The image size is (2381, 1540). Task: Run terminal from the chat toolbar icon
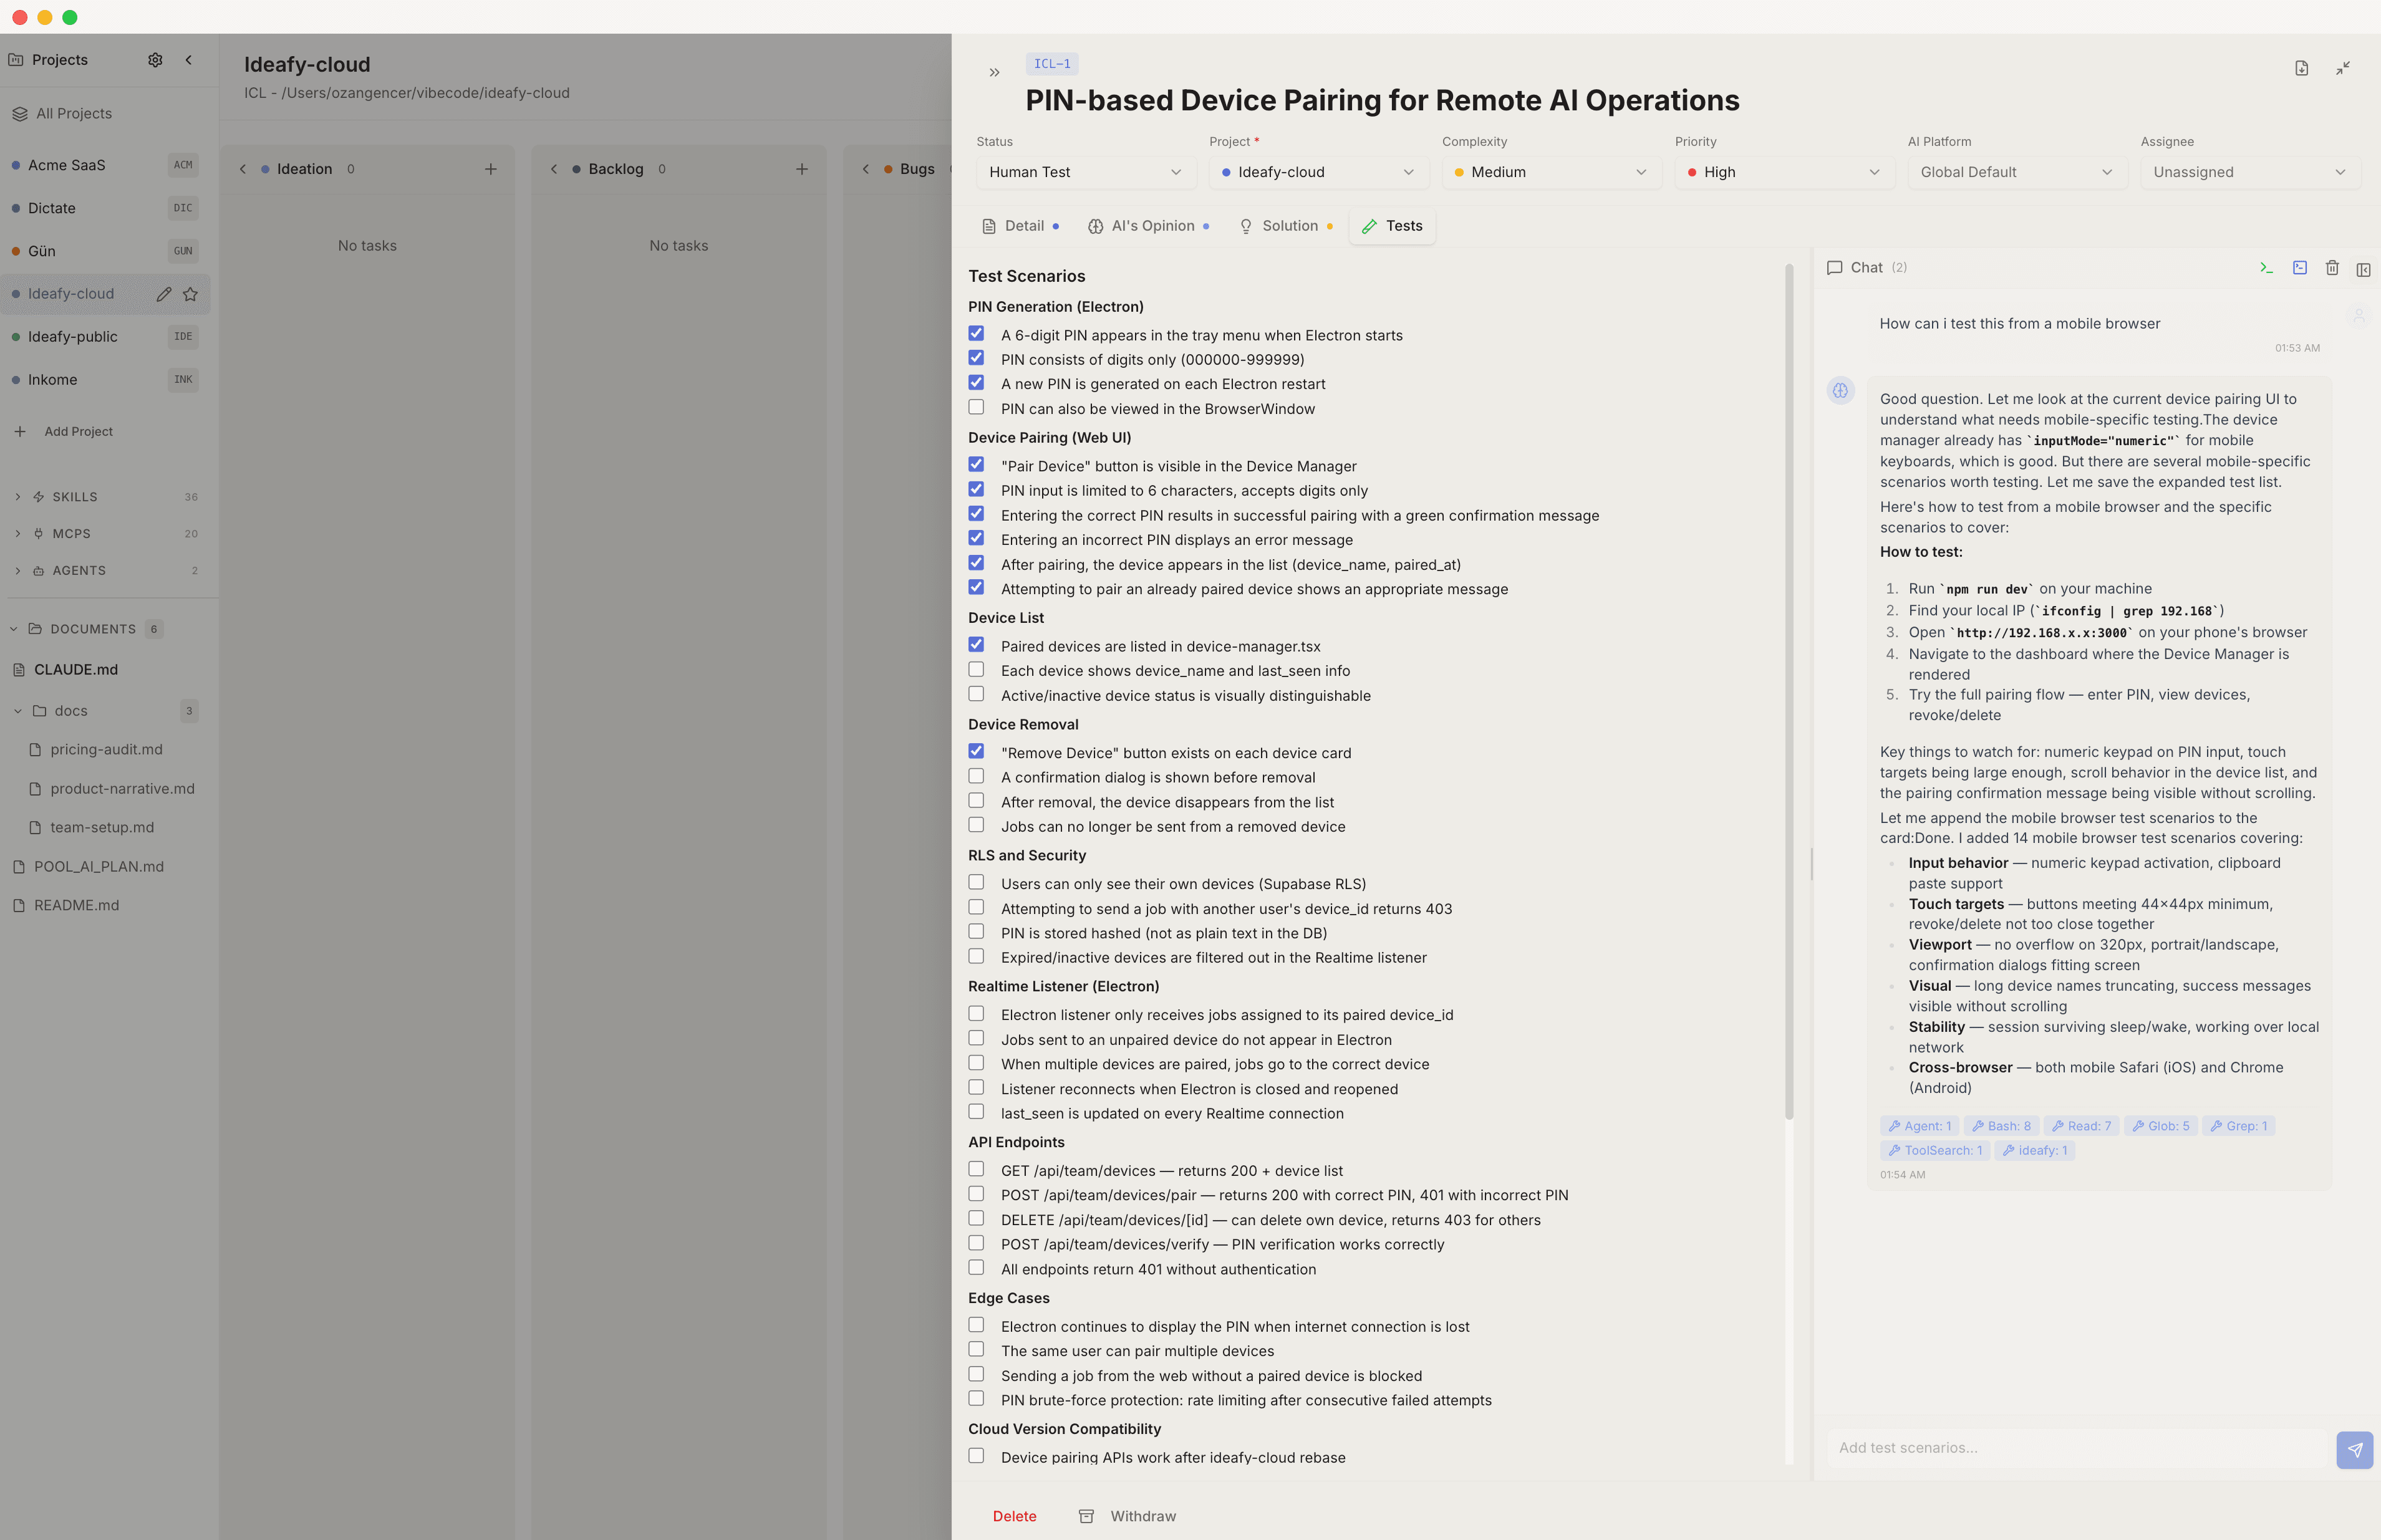pyautogui.click(x=2266, y=268)
